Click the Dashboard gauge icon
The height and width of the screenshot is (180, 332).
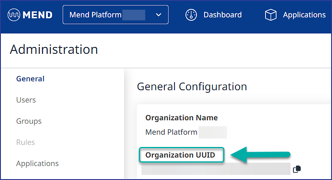[191, 15]
